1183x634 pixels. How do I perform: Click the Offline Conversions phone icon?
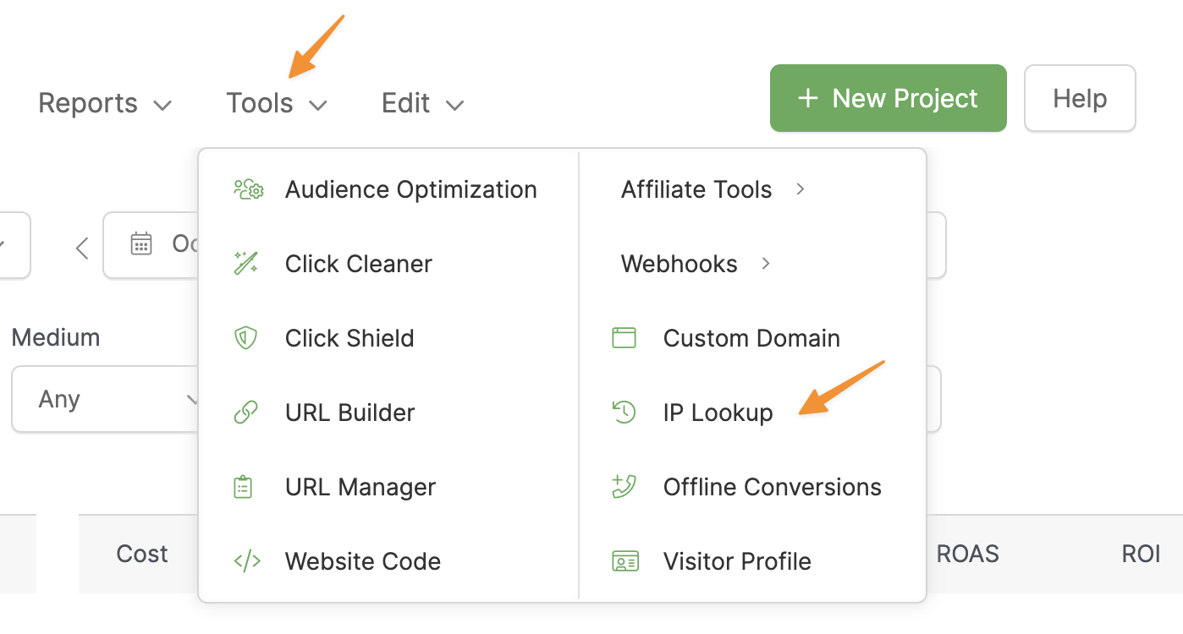624,487
